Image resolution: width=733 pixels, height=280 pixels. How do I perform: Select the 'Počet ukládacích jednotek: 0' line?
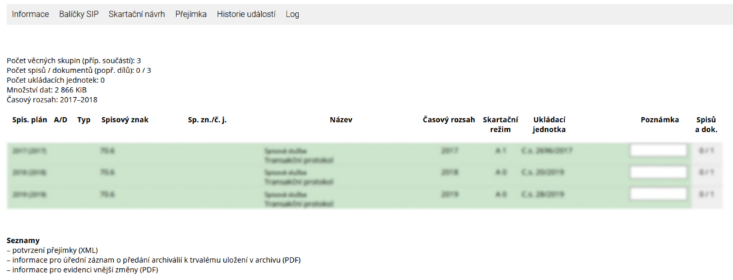[55, 80]
